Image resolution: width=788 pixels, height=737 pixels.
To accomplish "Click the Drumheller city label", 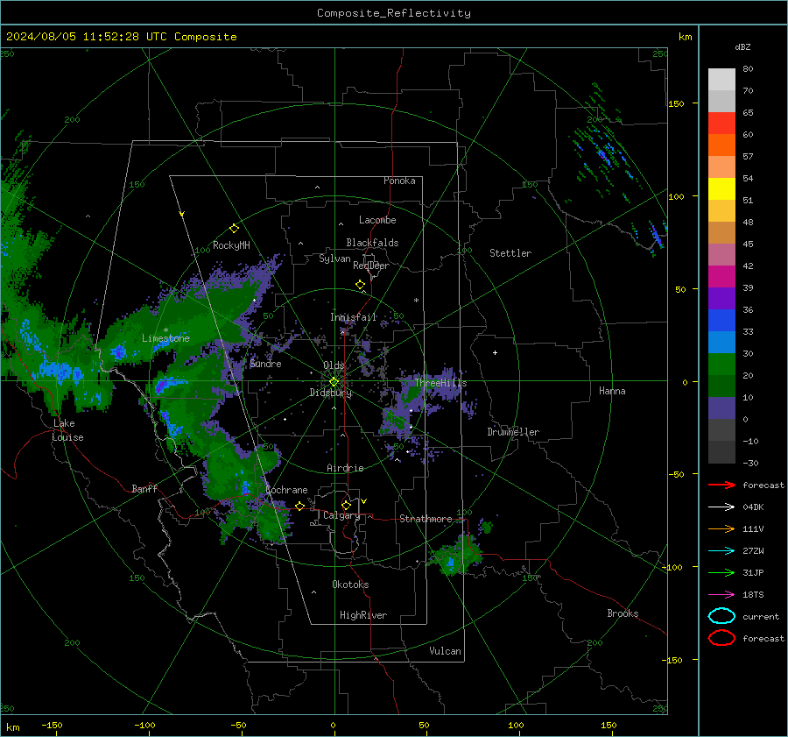I will point(513,432).
